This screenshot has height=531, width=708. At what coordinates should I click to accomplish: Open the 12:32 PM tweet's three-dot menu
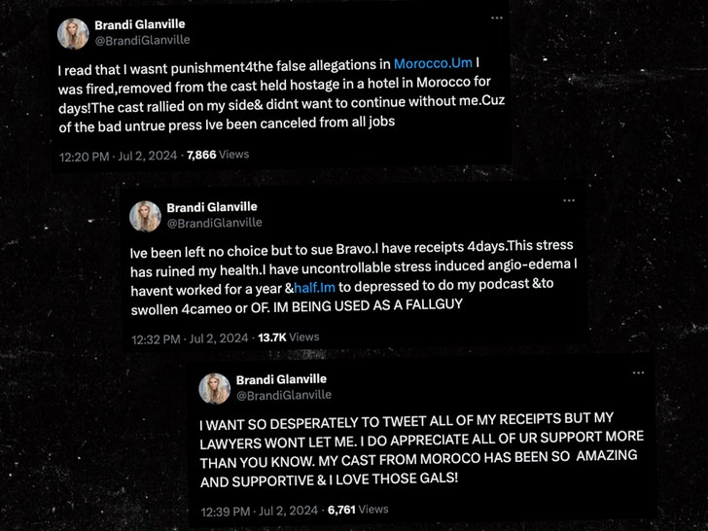pos(569,200)
